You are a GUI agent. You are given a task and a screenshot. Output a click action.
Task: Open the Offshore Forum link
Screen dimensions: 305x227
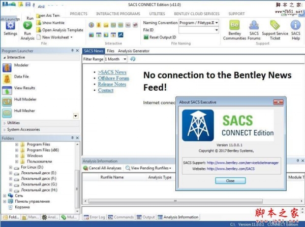tap(113, 78)
